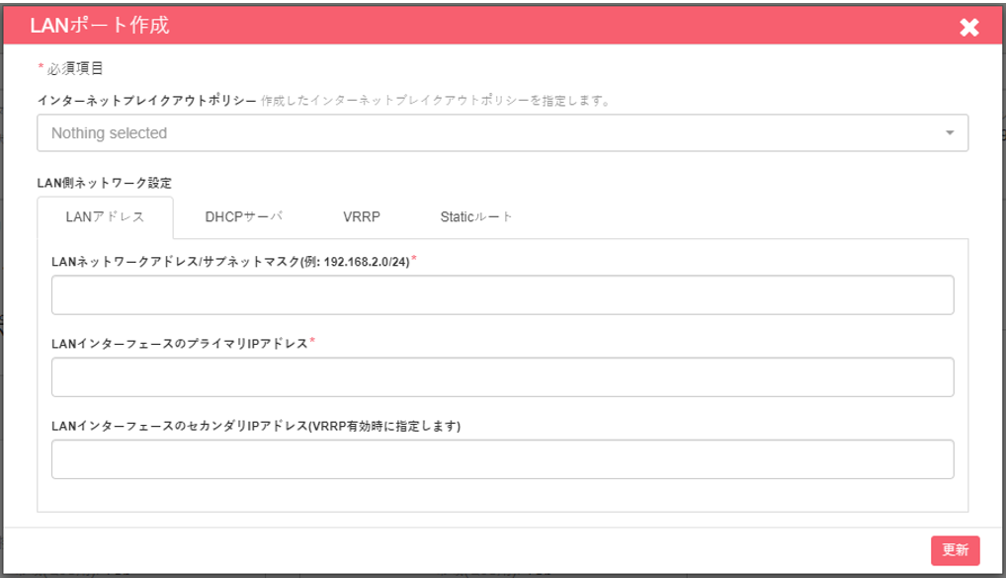Focus the primary IP address field

pos(502,377)
